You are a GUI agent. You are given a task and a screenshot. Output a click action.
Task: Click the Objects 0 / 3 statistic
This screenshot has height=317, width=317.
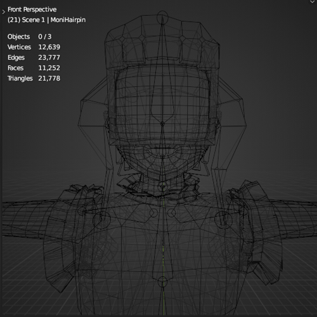pyautogui.click(x=29, y=37)
